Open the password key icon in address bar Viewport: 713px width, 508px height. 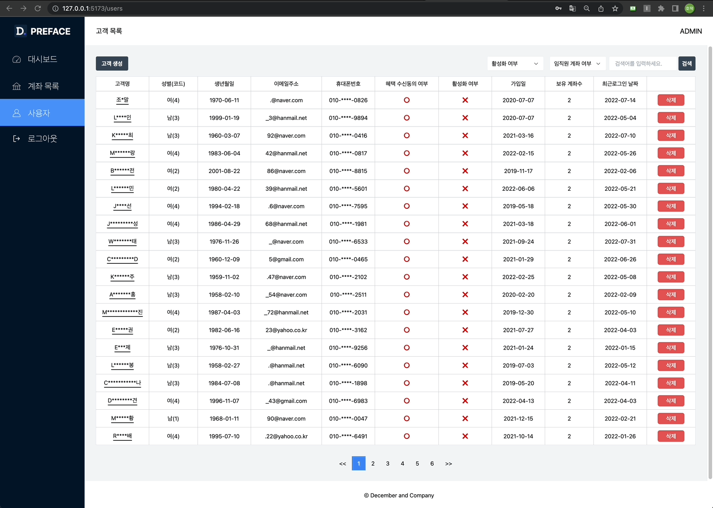558,8
